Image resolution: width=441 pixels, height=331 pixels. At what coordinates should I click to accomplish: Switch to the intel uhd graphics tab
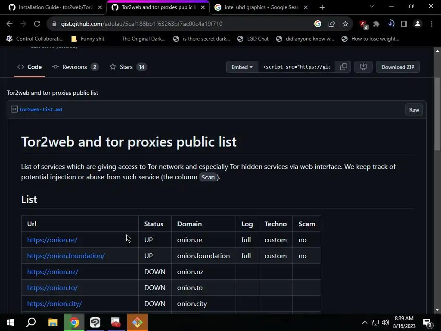(x=261, y=7)
